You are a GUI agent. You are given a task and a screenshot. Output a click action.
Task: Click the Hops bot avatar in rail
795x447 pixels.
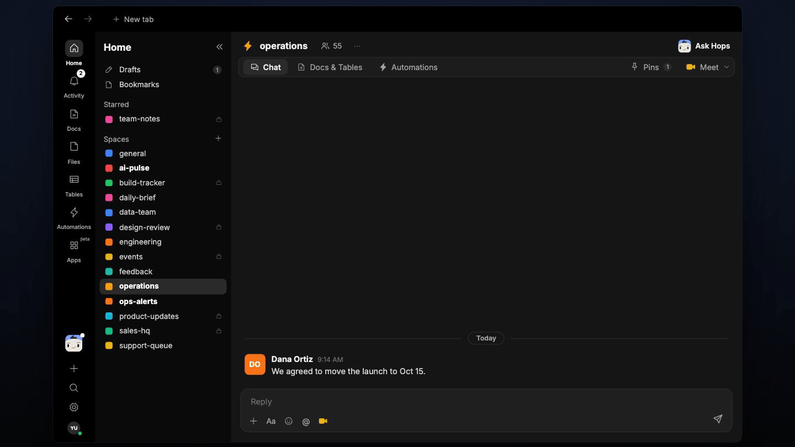tap(74, 343)
